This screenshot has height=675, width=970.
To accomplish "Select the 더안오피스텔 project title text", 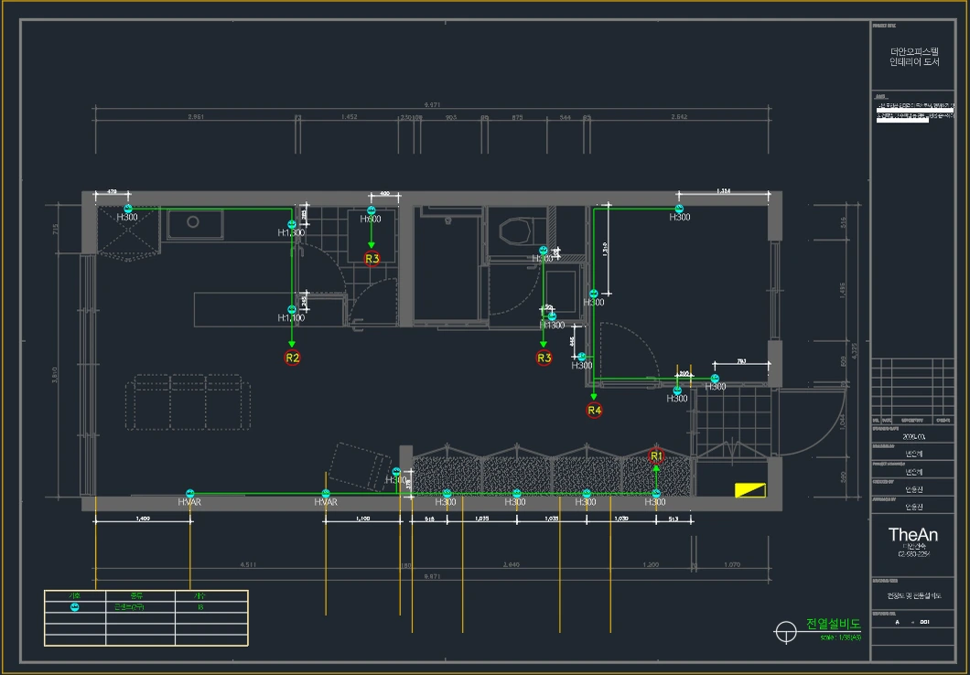I will coord(914,52).
